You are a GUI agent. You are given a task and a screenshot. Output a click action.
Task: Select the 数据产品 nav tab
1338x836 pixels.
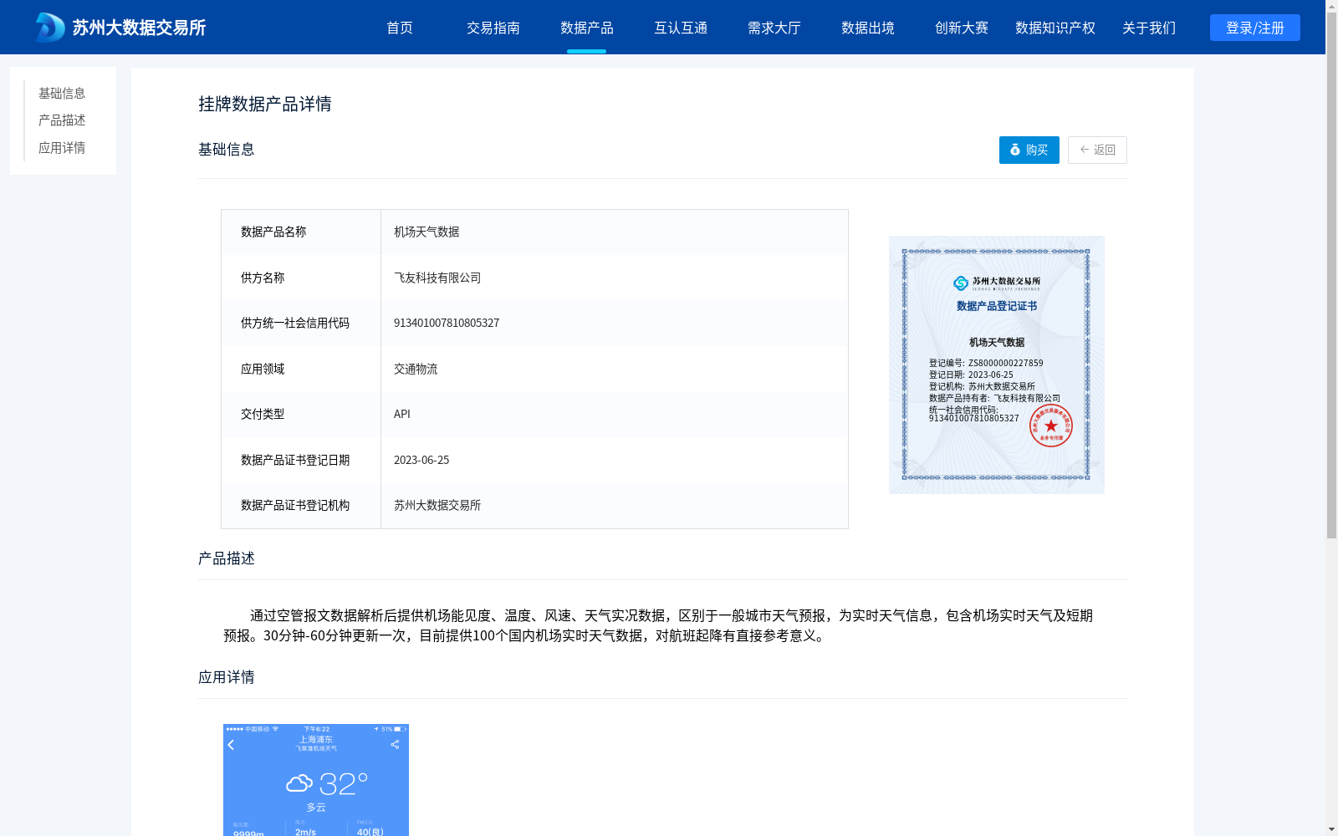(587, 28)
